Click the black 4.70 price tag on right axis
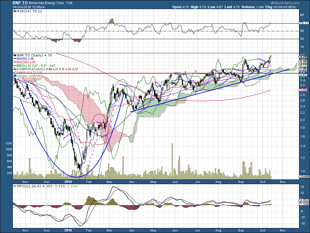The image size is (310, 233). pyautogui.click(x=303, y=57)
